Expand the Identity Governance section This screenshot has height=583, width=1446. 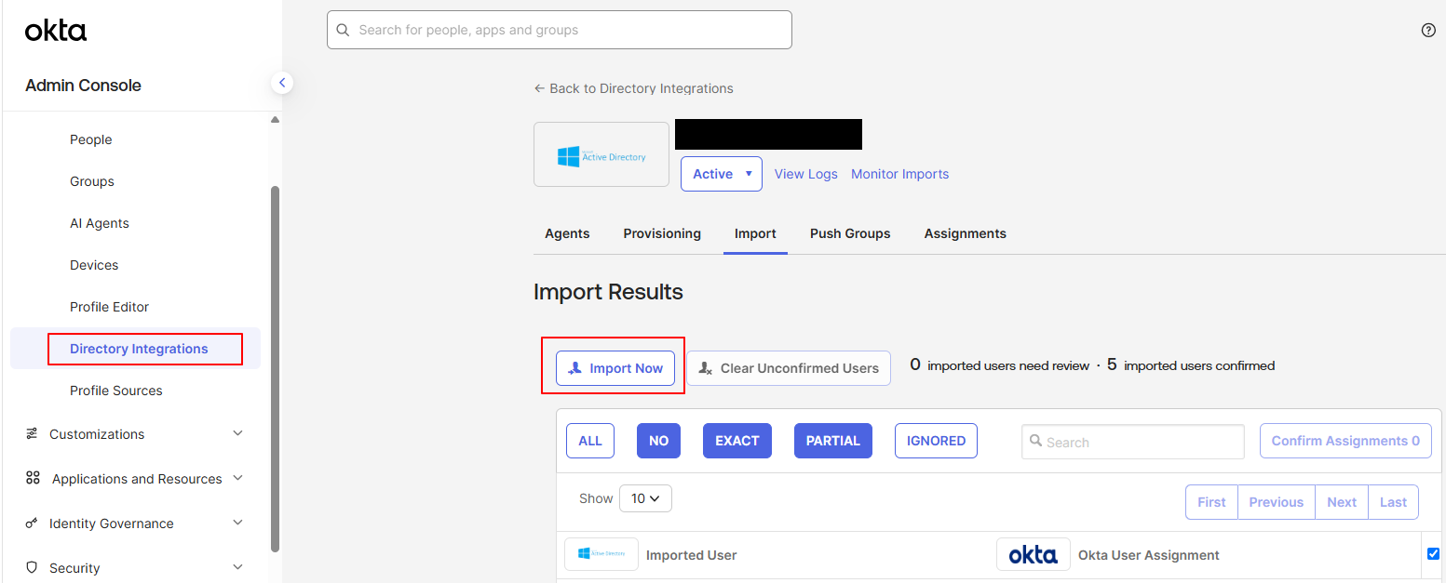(x=237, y=523)
